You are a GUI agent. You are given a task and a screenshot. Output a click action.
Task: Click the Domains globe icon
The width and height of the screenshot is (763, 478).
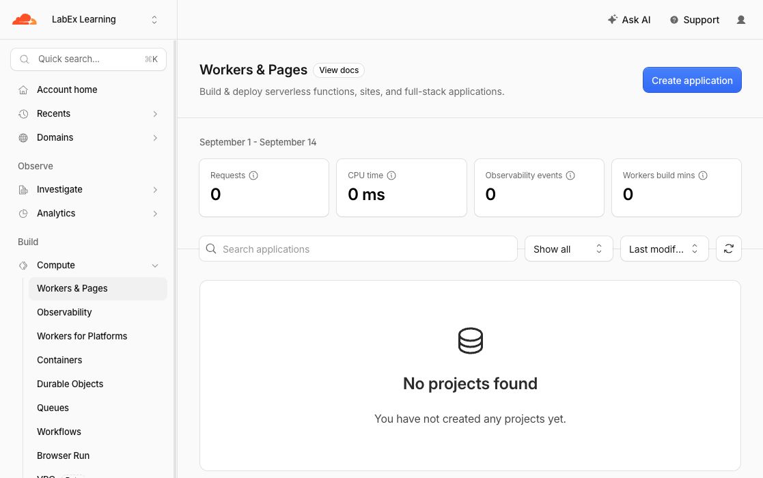click(x=23, y=138)
